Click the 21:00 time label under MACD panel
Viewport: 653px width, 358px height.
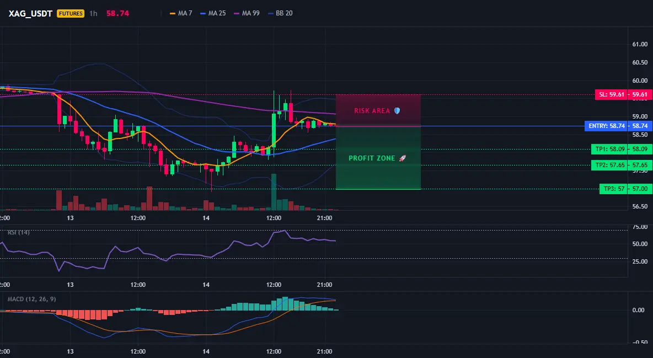tap(324, 351)
